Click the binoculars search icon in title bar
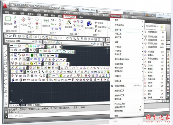Screen dimensions: 173x125 coord(125,13)
